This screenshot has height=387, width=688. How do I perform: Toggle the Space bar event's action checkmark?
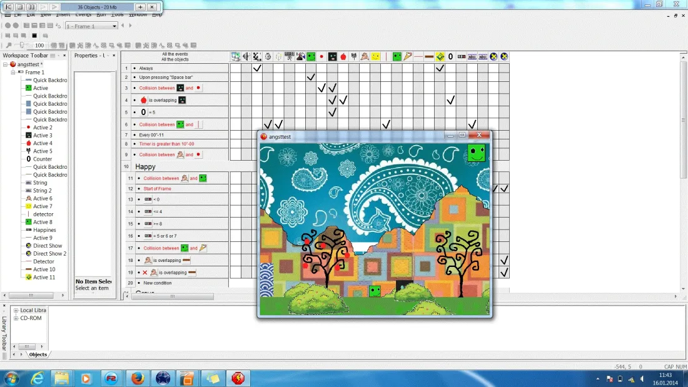pos(311,78)
